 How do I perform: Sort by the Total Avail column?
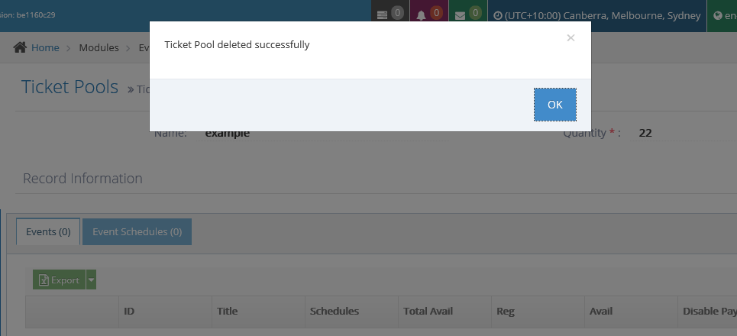point(428,312)
